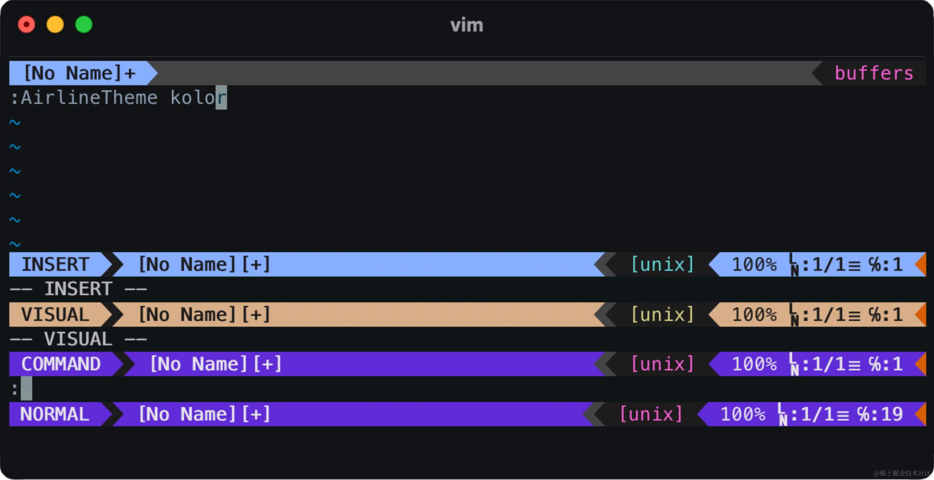The image size is (934, 480).
Task: Click the -- VISUAL -- mode message
Action: (x=78, y=339)
